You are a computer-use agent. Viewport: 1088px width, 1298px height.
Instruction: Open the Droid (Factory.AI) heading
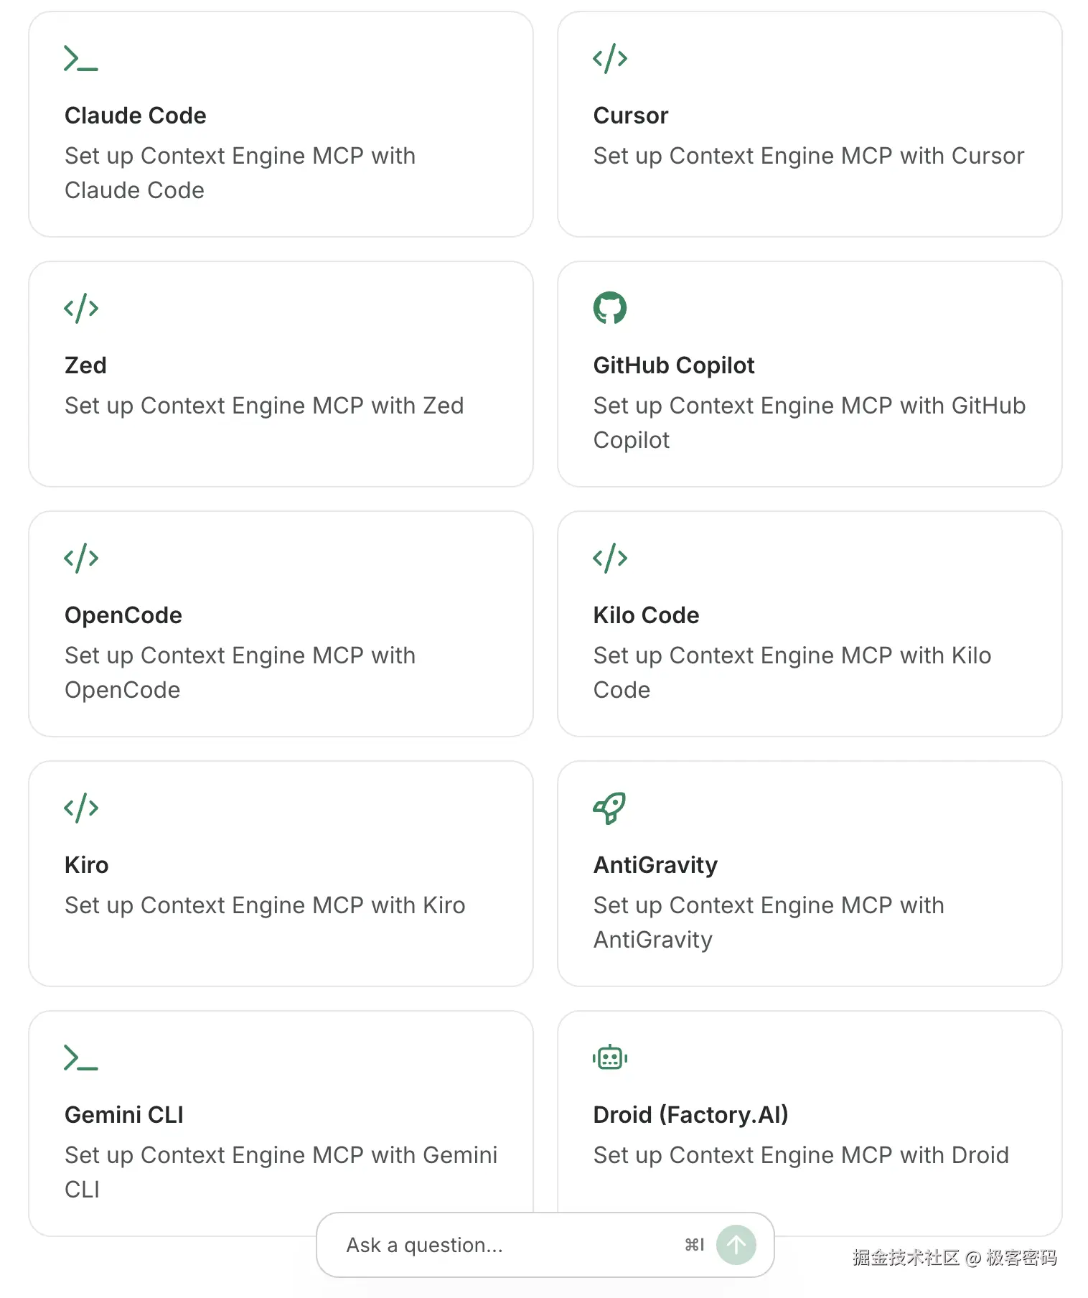click(x=690, y=1115)
